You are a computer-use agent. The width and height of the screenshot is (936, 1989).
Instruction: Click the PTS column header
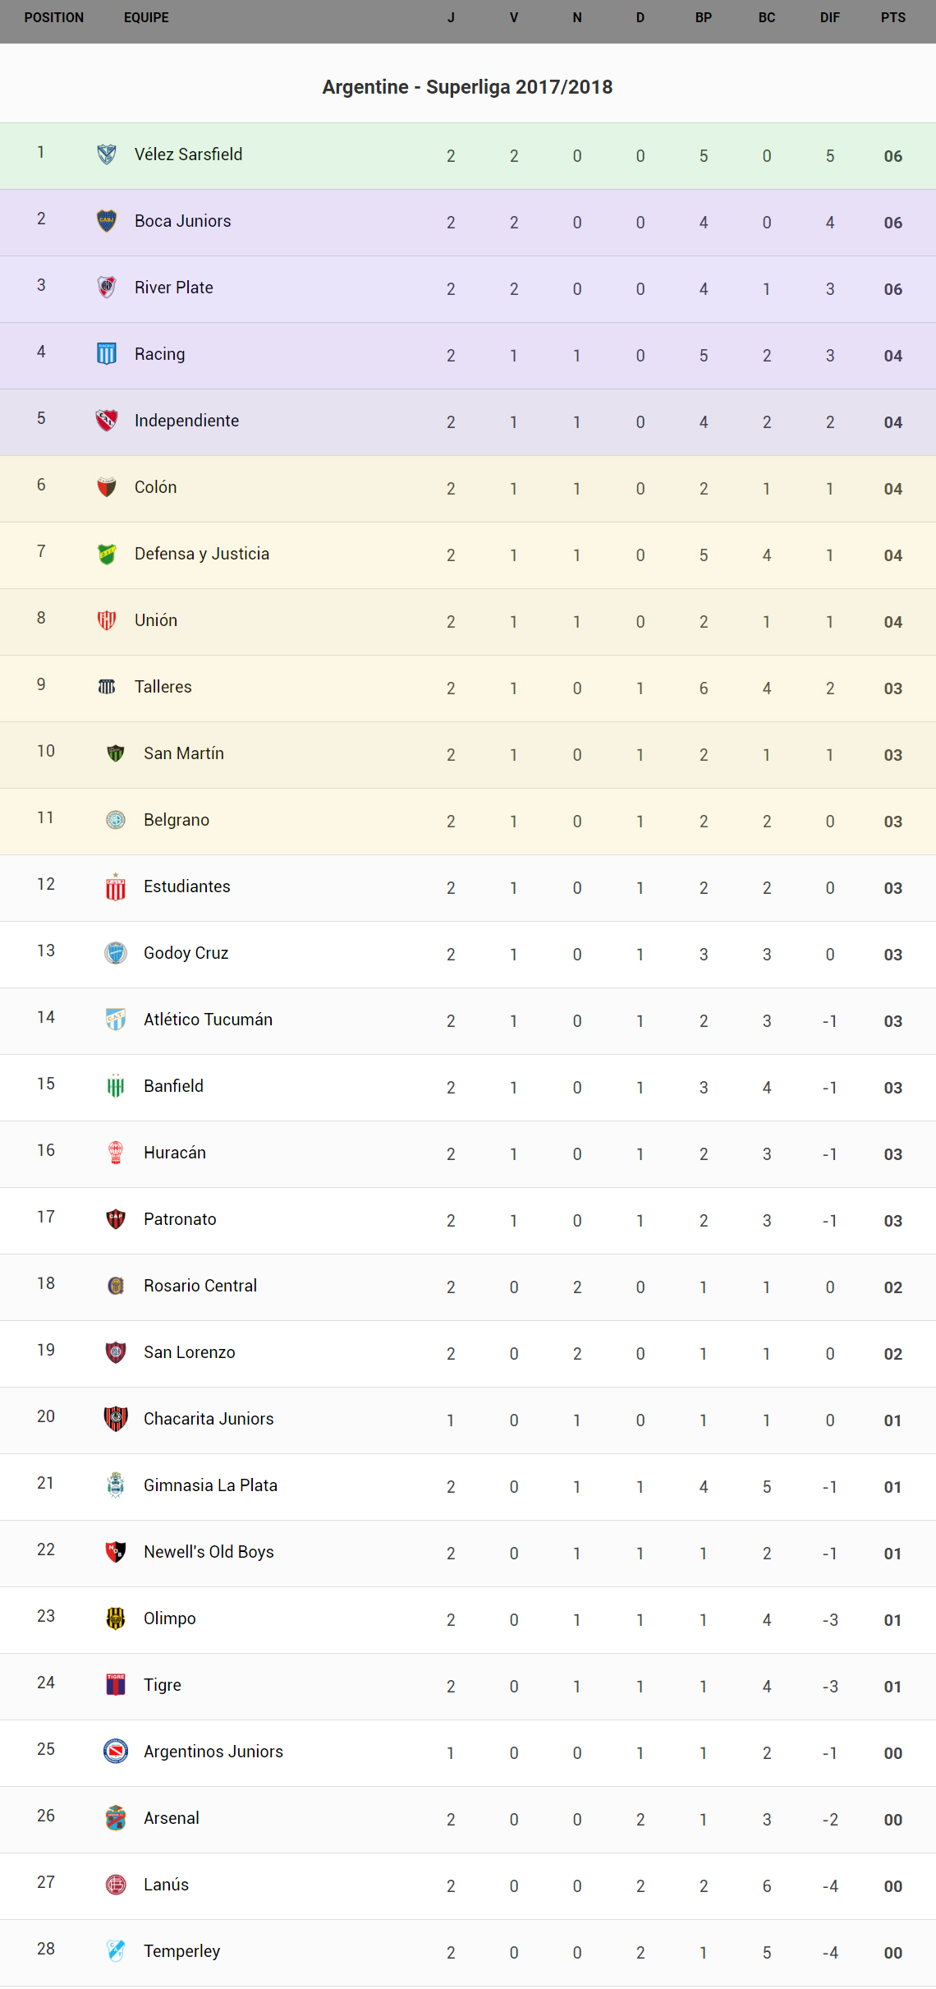tap(892, 17)
